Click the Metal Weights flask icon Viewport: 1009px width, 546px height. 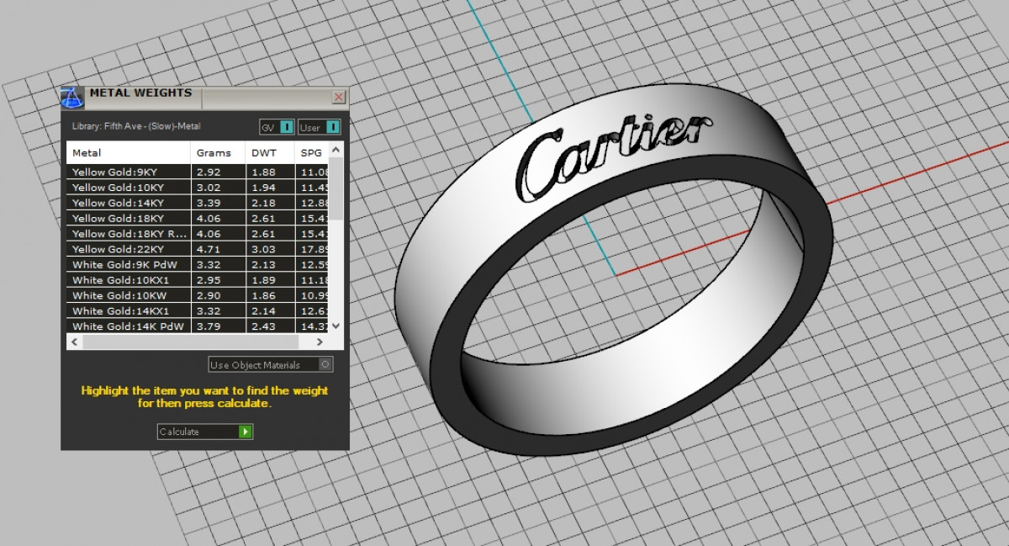(x=72, y=97)
